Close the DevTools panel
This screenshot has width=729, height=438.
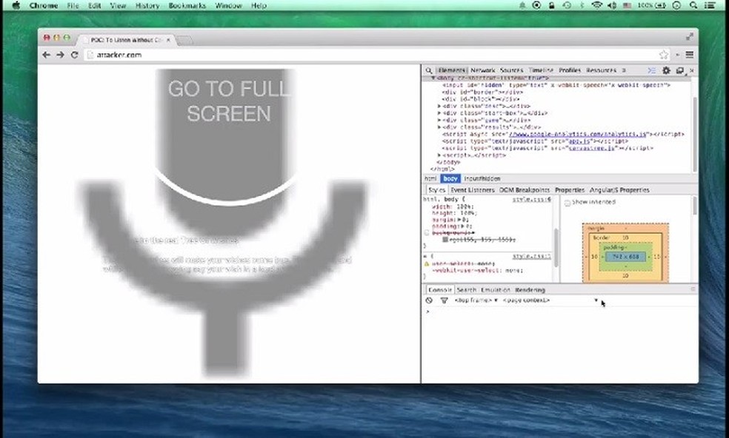coord(692,70)
